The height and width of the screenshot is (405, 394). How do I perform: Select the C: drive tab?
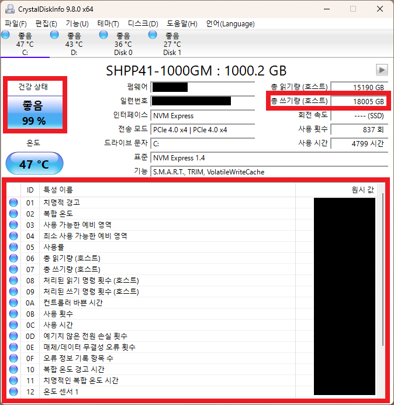coord(25,44)
